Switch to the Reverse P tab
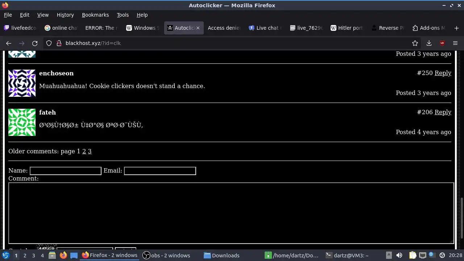 click(x=388, y=28)
